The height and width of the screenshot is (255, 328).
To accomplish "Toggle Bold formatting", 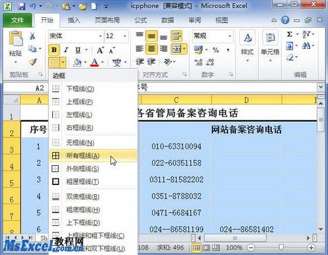I will [54, 50].
